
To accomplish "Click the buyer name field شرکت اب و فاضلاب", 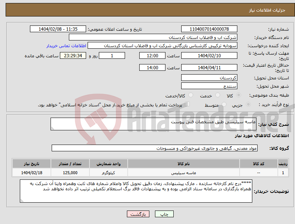I will [x=153, y=37].
